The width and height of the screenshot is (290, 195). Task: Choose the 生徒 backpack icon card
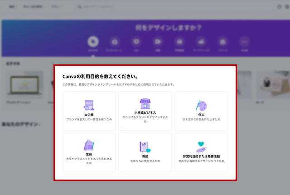click(89, 152)
